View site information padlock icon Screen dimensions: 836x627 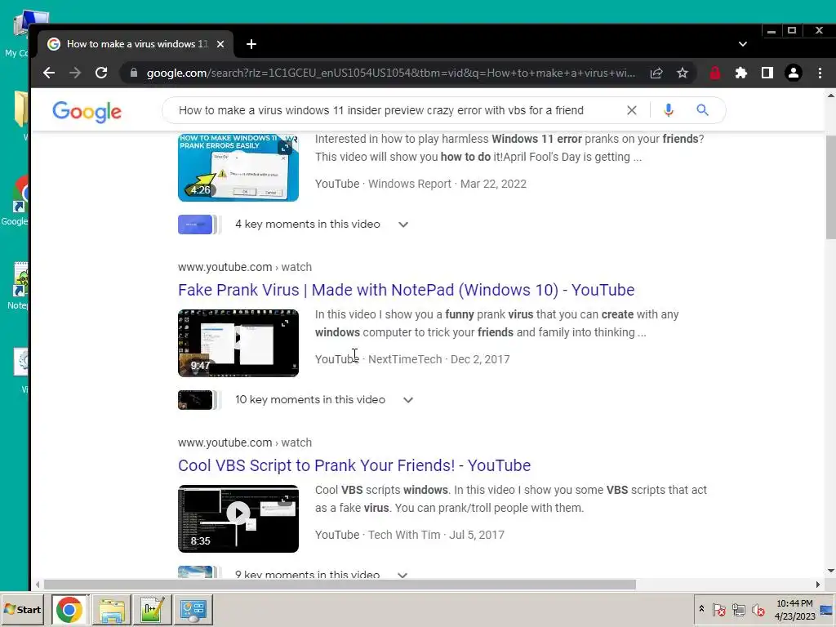pyautogui.click(x=134, y=73)
